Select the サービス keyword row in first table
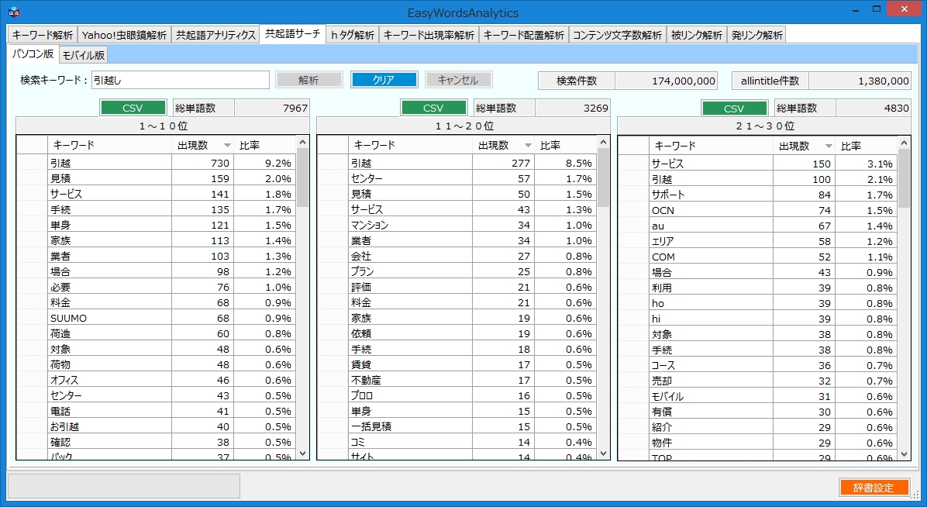 pyautogui.click(x=101, y=194)
